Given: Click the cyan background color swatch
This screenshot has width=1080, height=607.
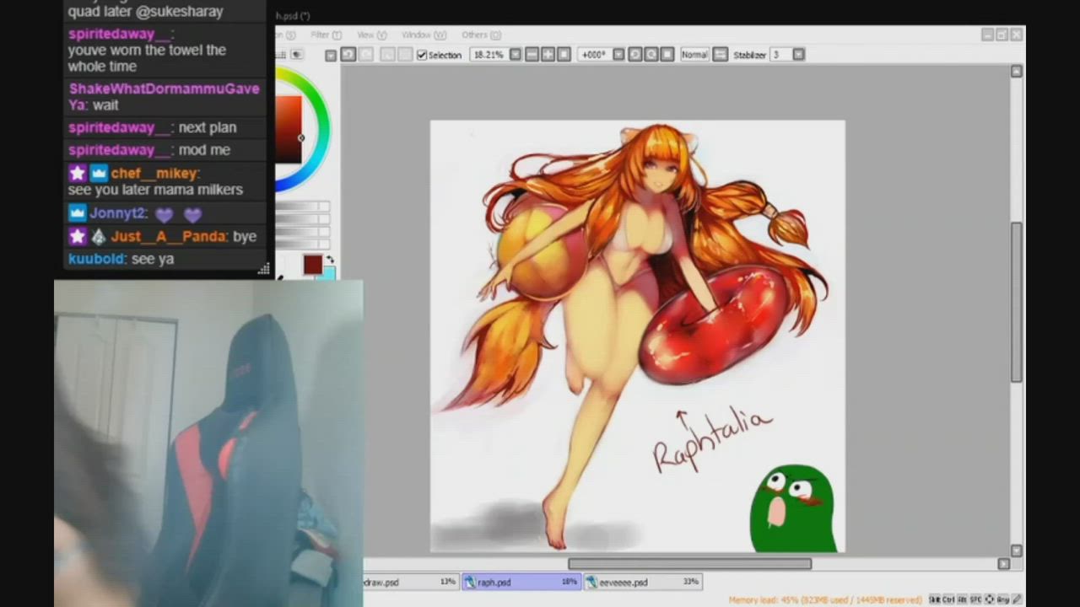Looking at the screenshot, I should pos(329,272).
